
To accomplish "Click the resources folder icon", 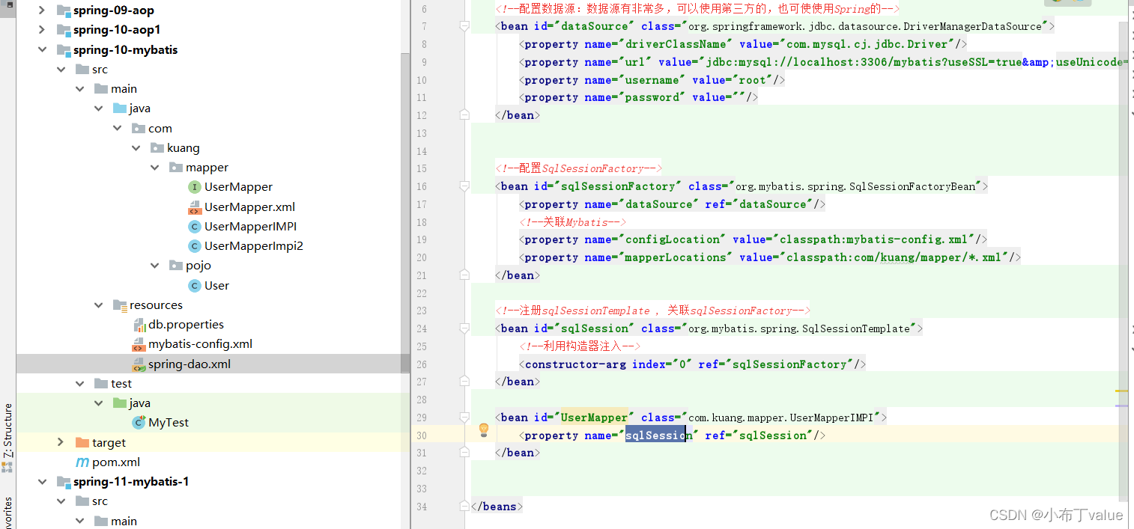I will pyautogui.click(x=120, y=305).
